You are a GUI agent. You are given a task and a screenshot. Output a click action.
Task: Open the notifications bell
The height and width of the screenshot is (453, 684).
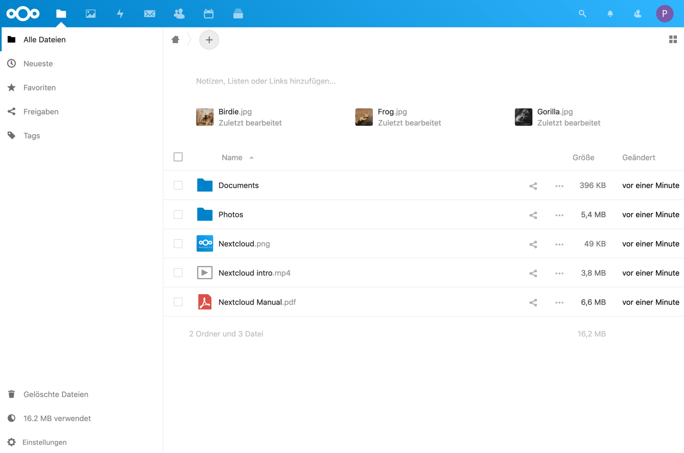(610, 14)
